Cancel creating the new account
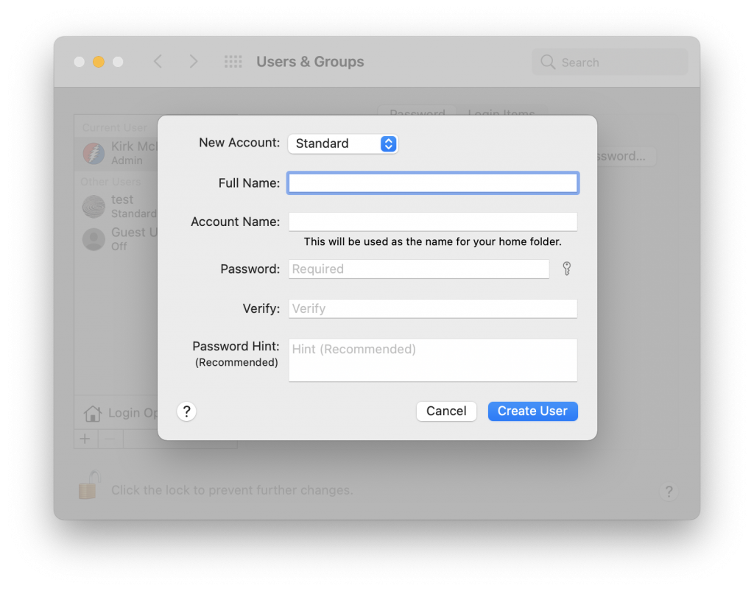 [446, 411]
